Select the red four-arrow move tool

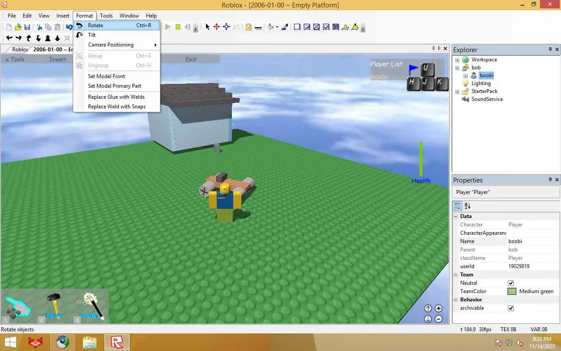pos(217,27)
